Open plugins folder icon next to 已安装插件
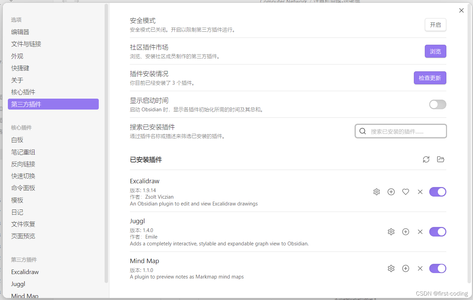Screen dimensions: 473x300 click(x=440, y=159)
